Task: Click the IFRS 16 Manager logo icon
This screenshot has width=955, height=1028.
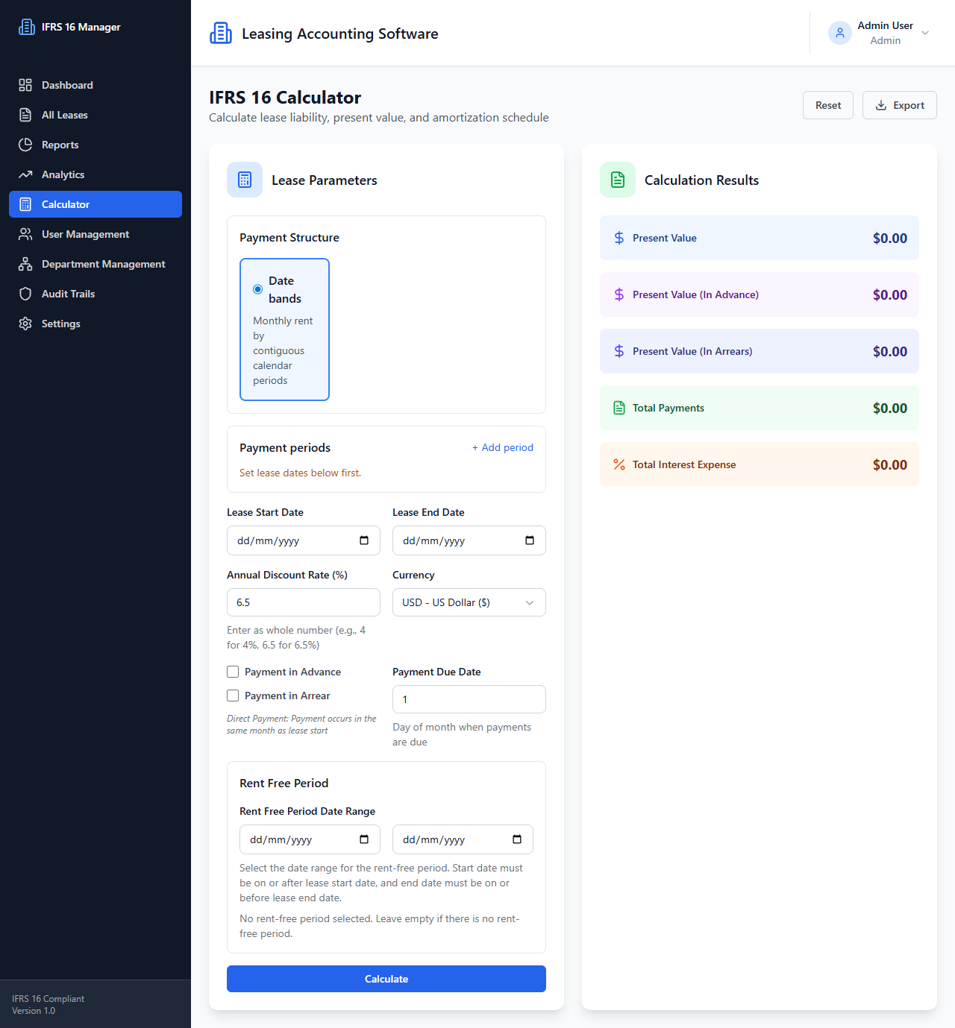Action: [27, 27]
